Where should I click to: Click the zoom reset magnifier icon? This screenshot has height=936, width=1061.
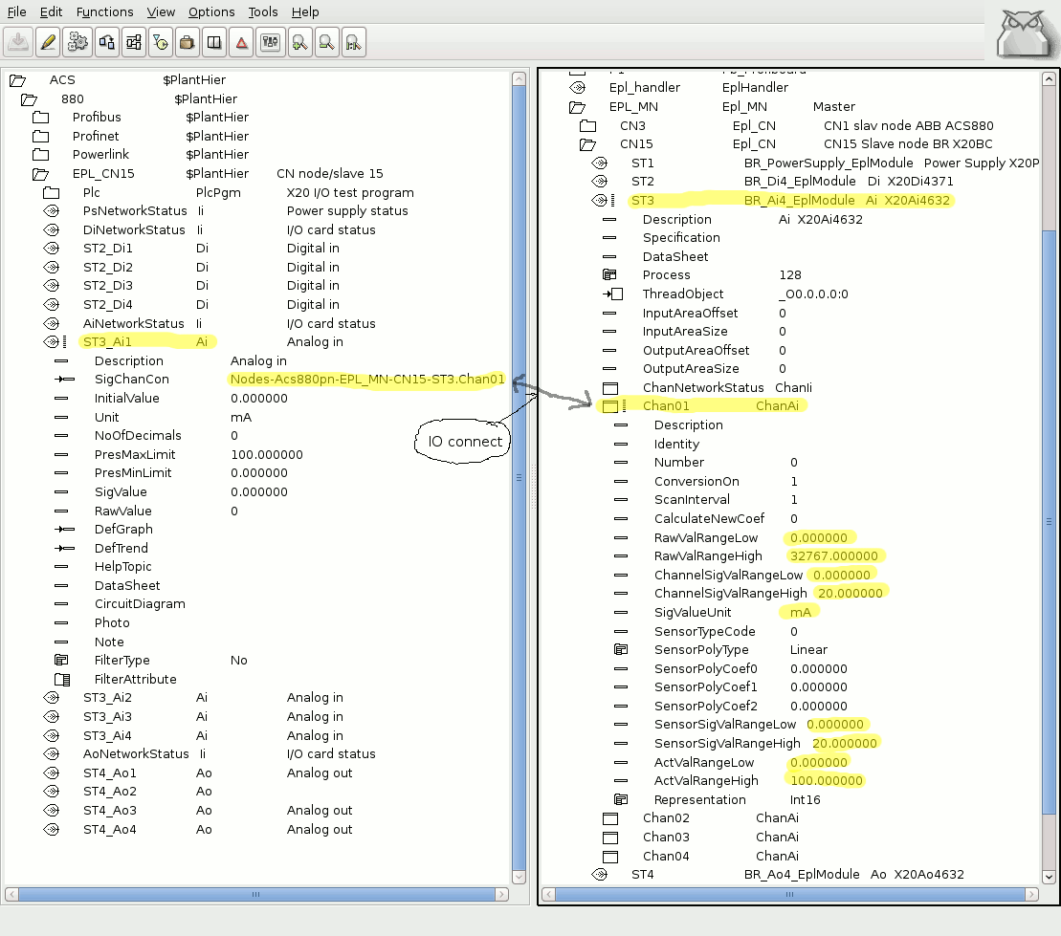pos(354,43)
